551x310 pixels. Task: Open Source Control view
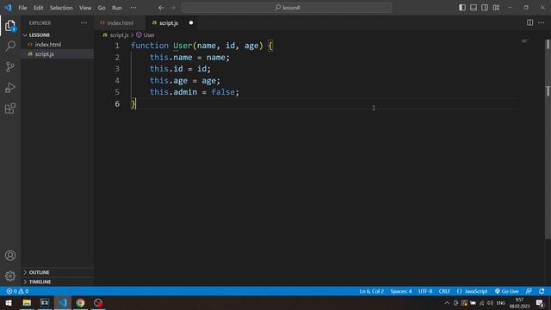pos(10,67)
